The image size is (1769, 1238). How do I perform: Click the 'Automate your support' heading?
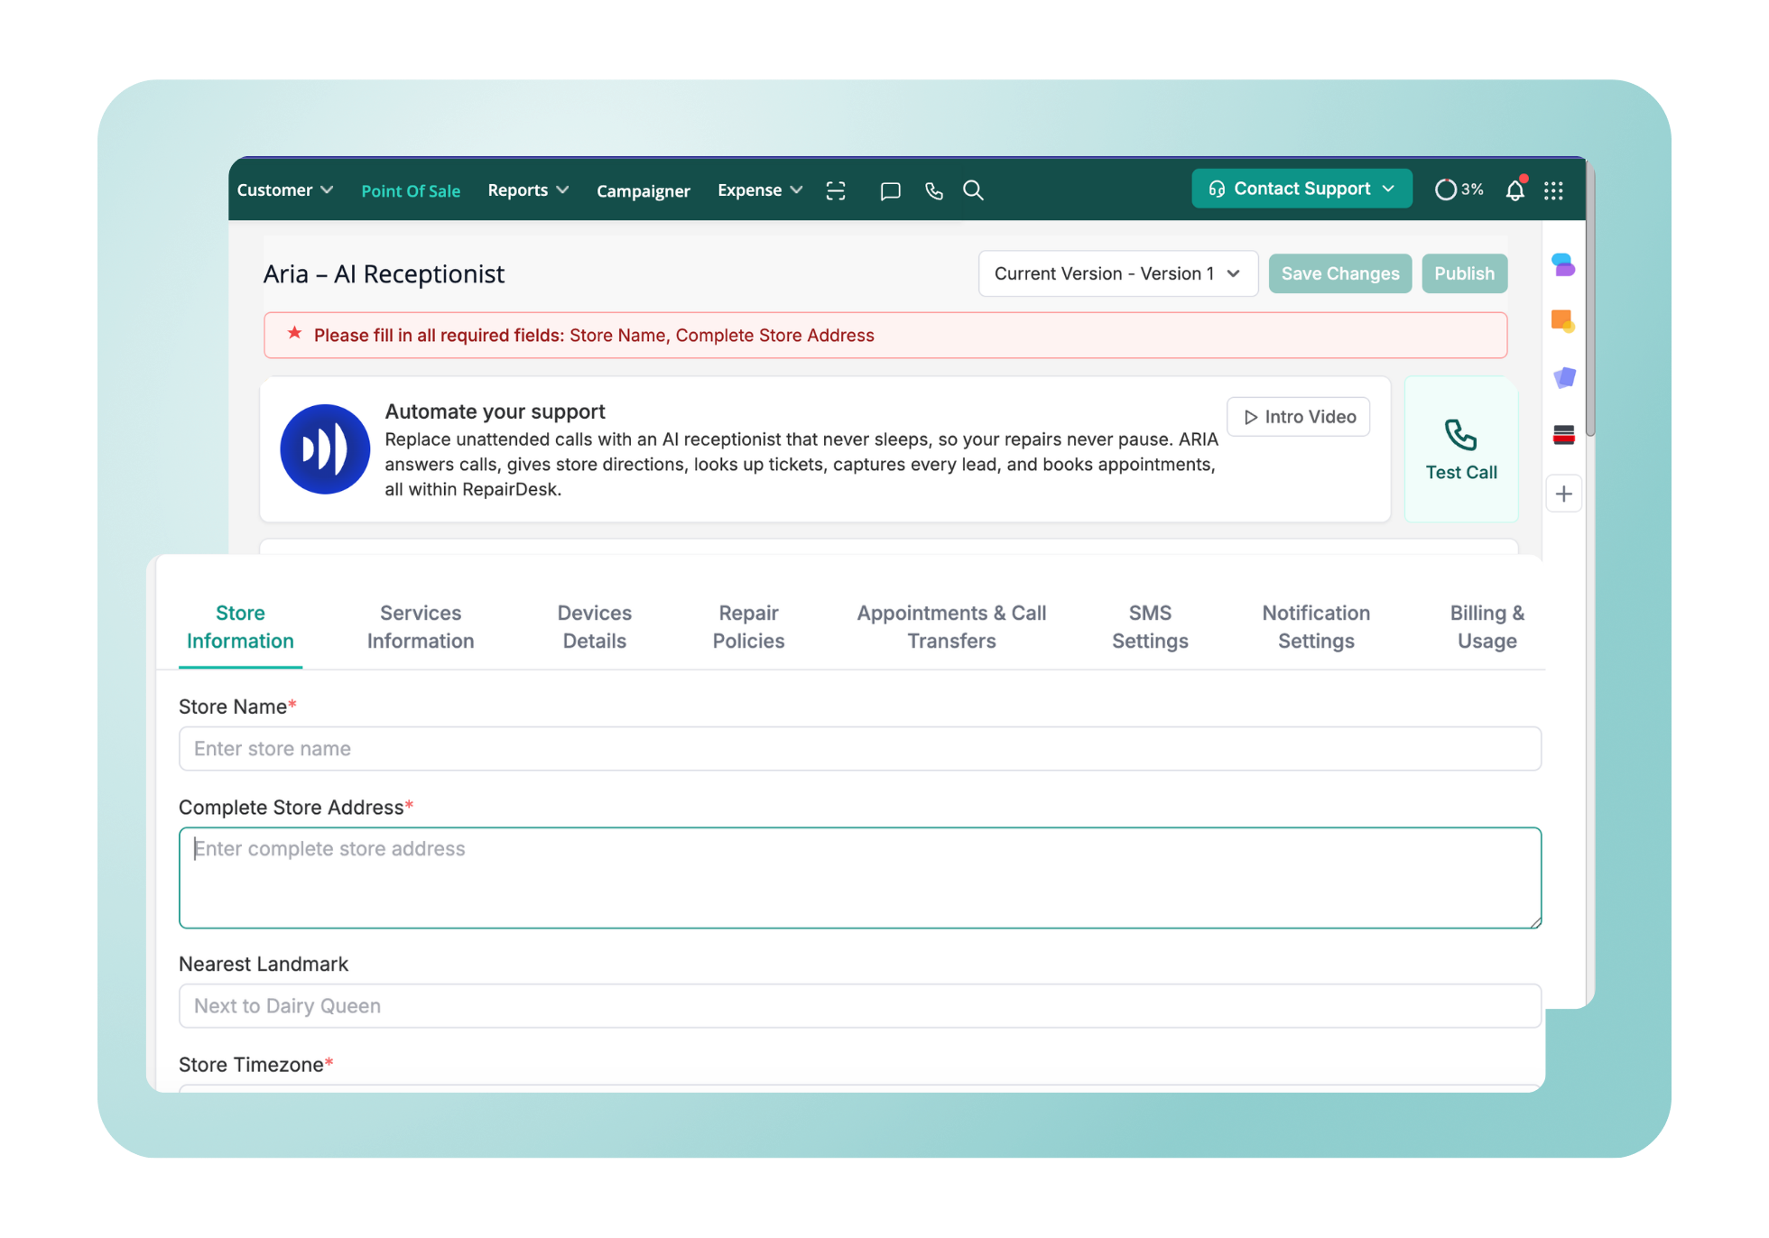[x=495, y=411]
